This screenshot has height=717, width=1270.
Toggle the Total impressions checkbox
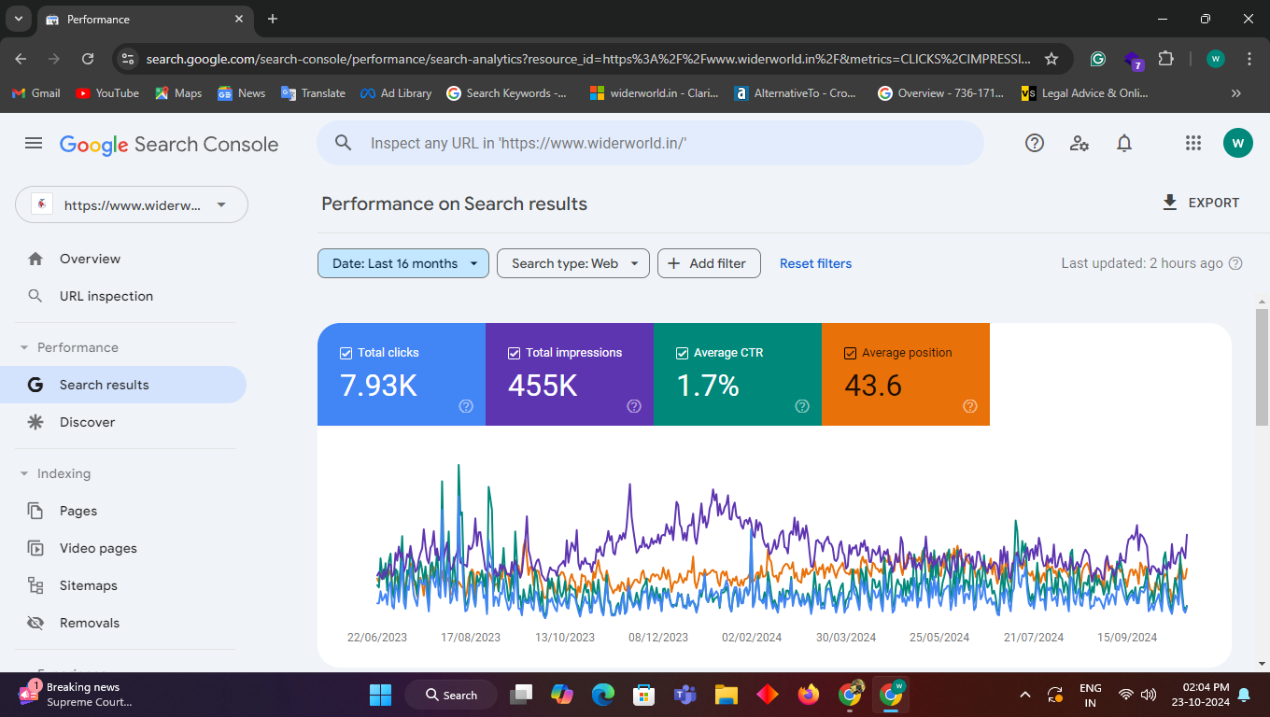514,353
